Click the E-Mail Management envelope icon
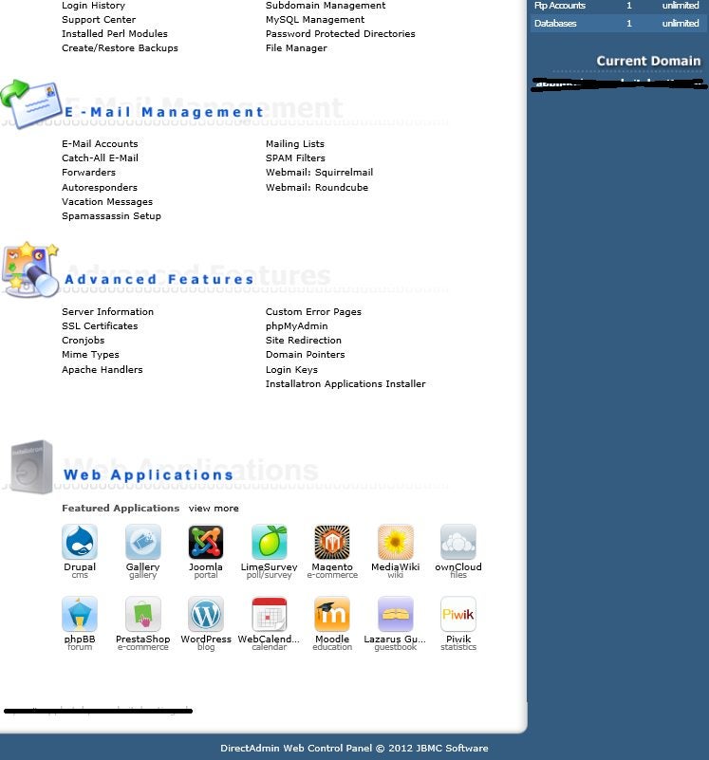This screenshot has height=760, width=709. point(31,104)
